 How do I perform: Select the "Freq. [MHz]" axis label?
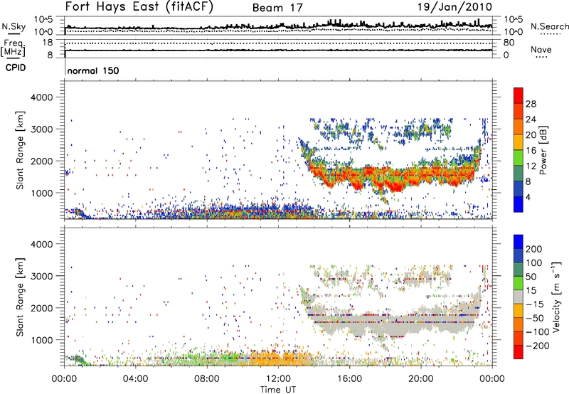click(14, 48)
